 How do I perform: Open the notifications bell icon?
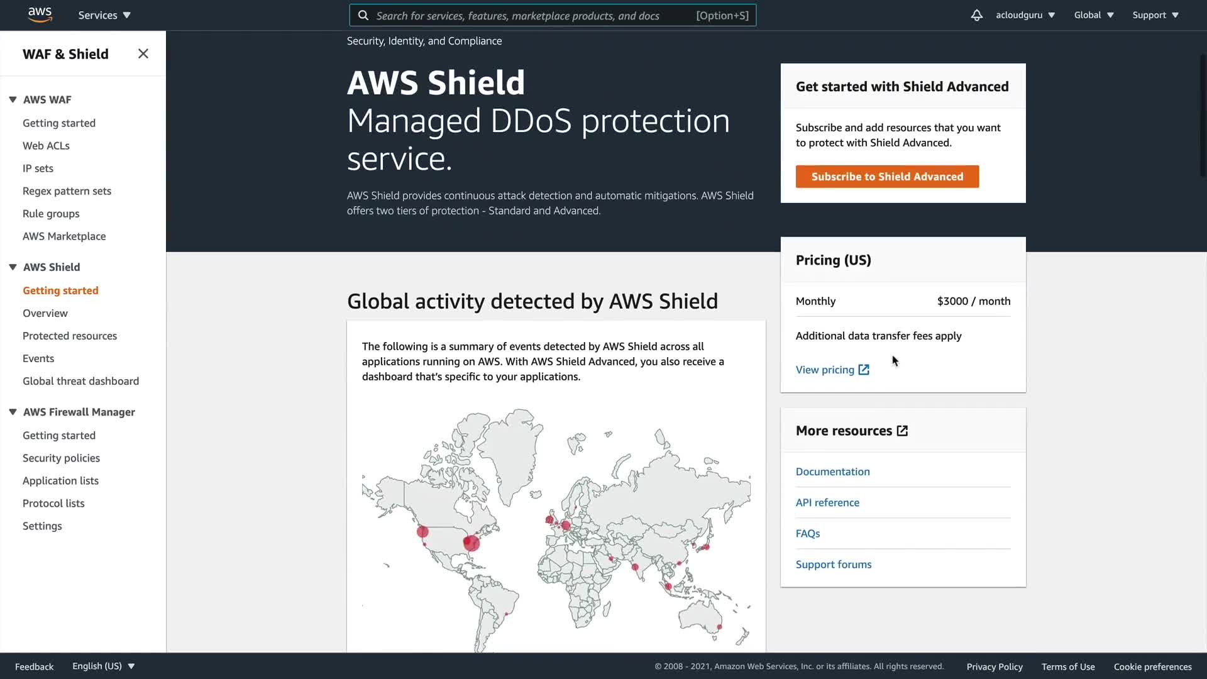(976, 15)
